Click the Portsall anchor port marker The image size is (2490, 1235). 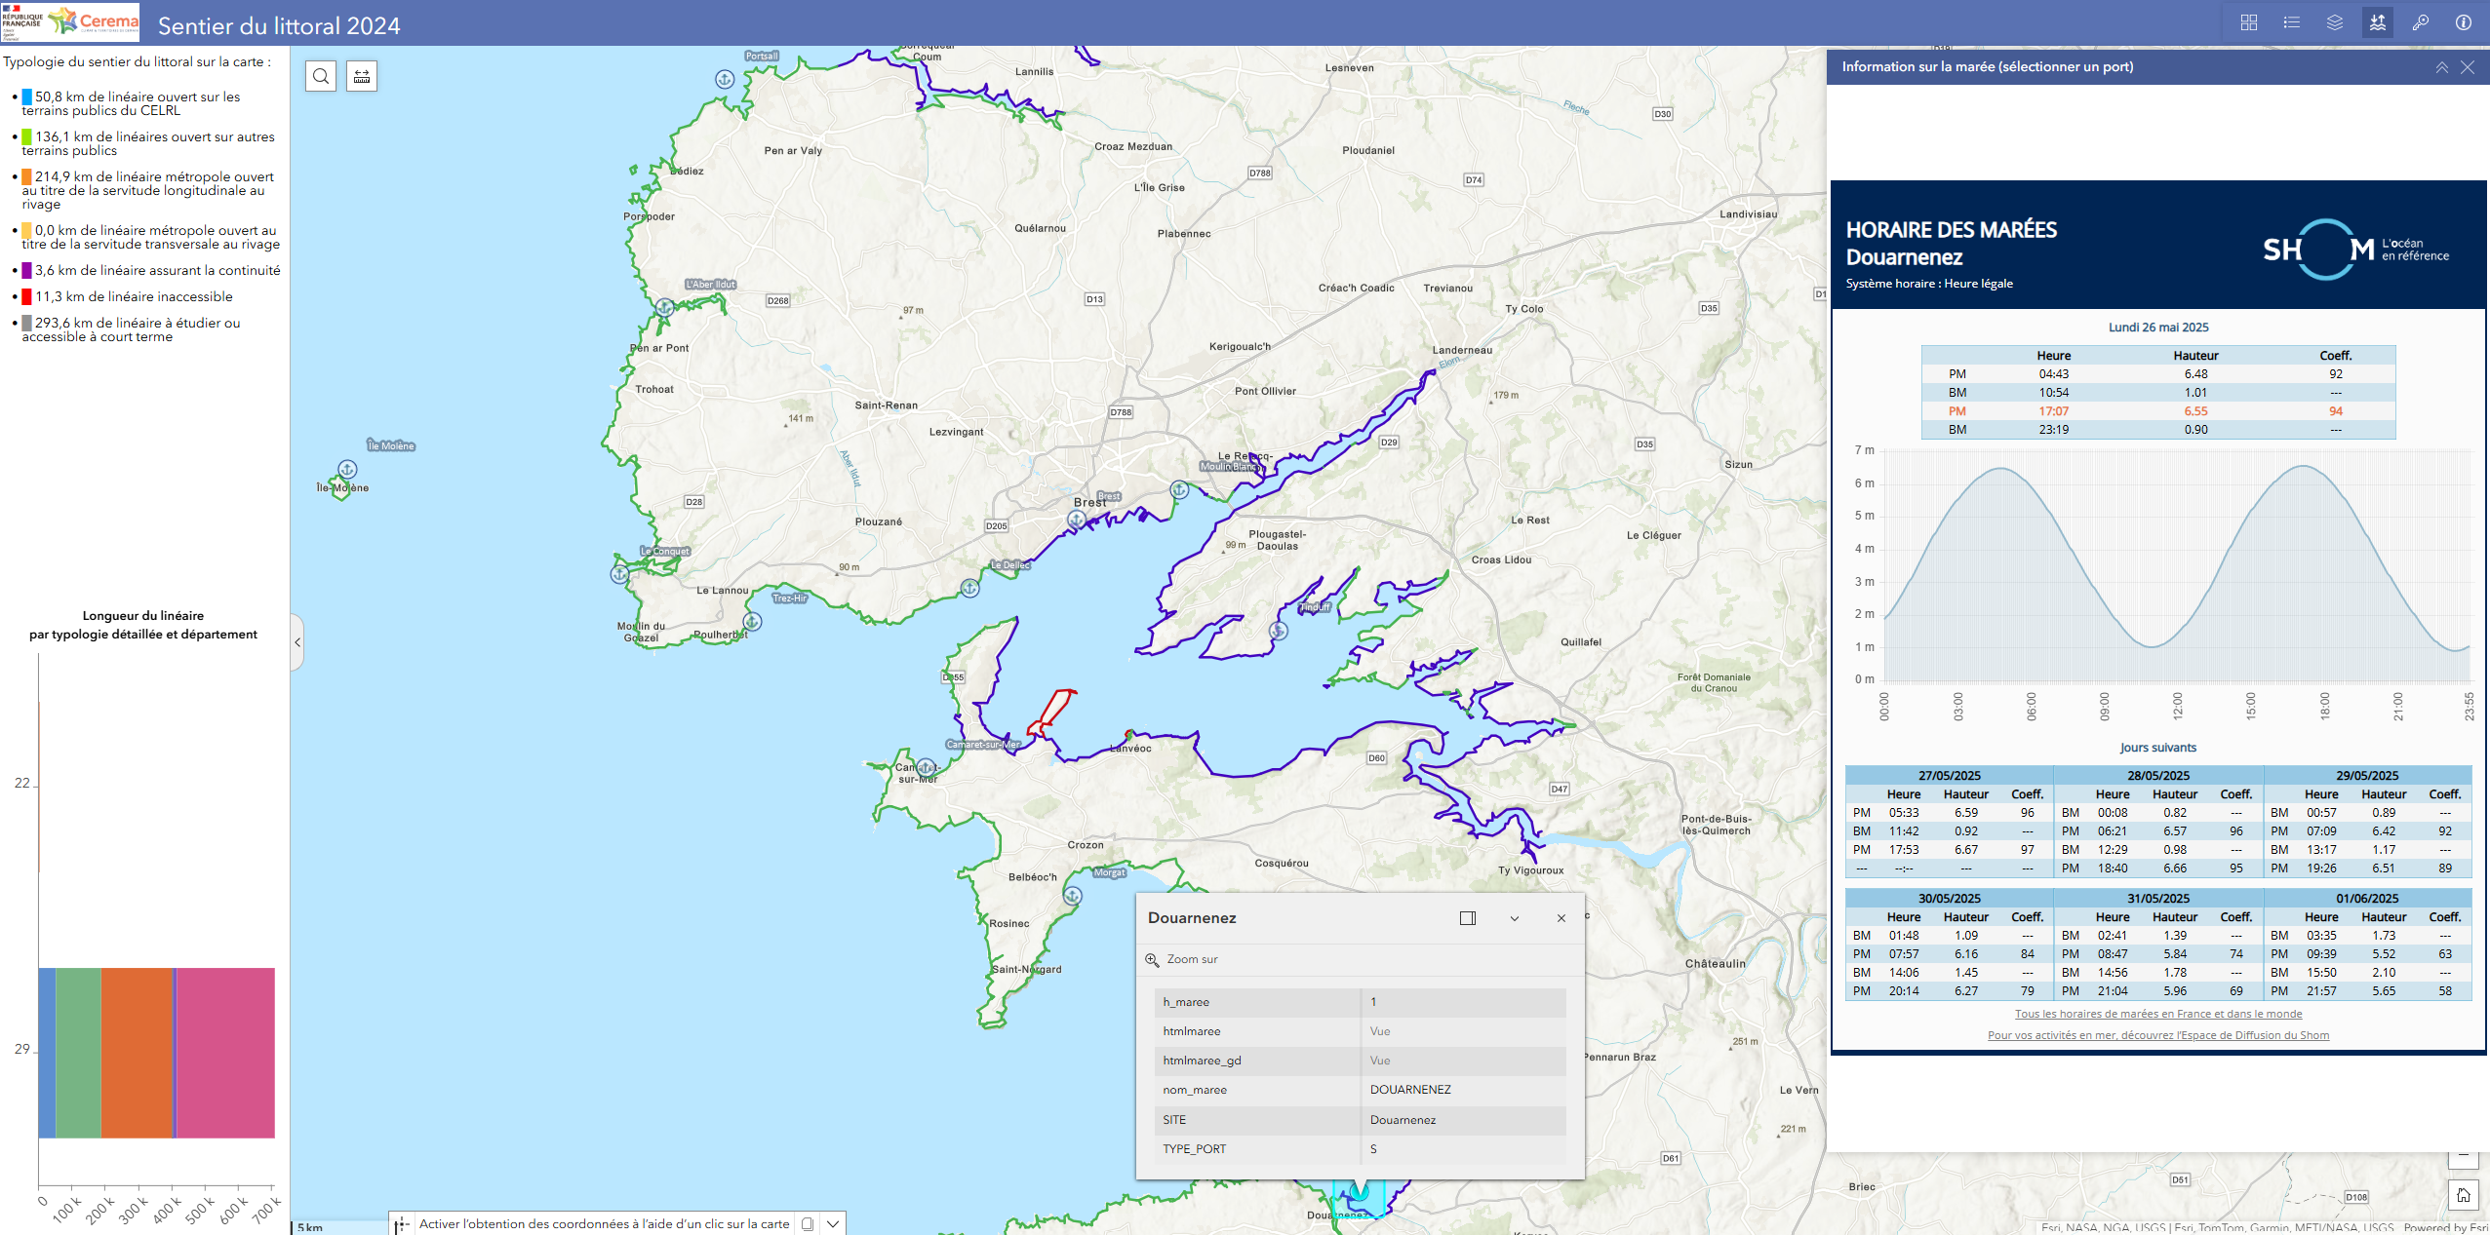pyautogui.click(x=725, y=80)
